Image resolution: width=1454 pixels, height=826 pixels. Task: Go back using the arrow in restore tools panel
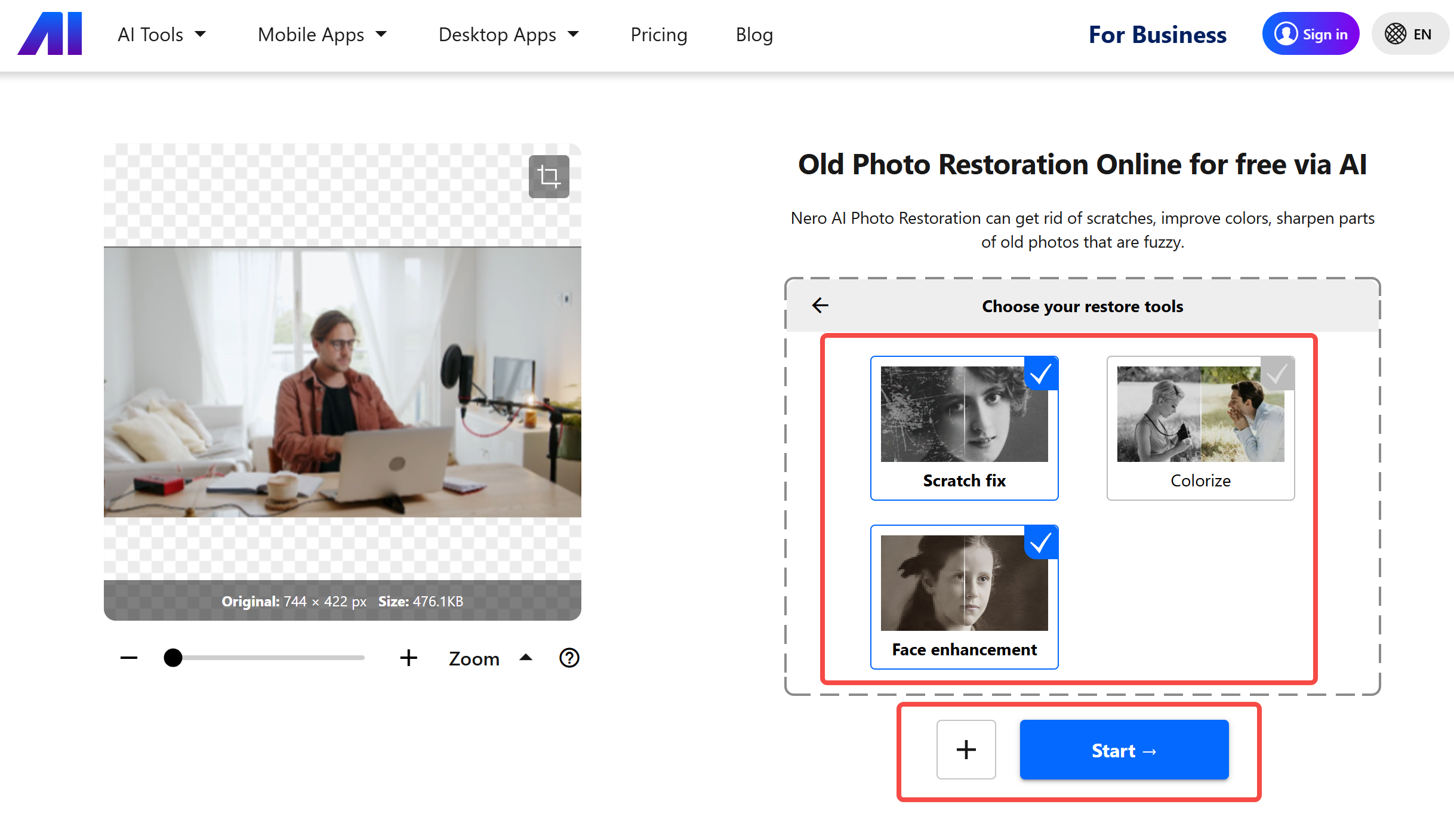click(x=820, y=306)
